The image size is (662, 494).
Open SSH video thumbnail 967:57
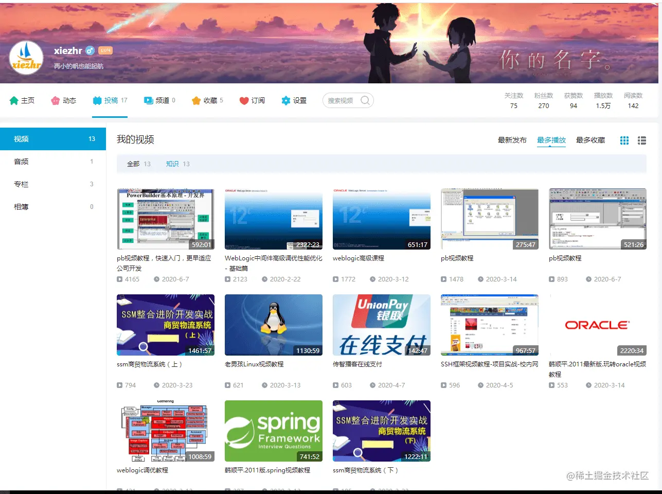[x=490, y=325]
